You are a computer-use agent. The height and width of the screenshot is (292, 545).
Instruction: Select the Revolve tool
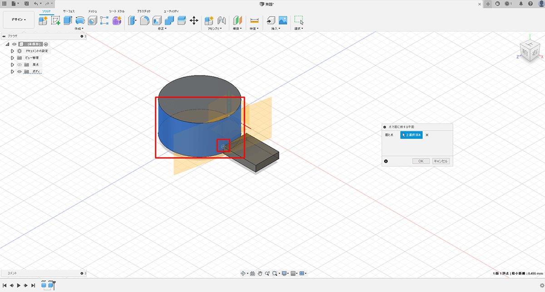pos(80,20)
